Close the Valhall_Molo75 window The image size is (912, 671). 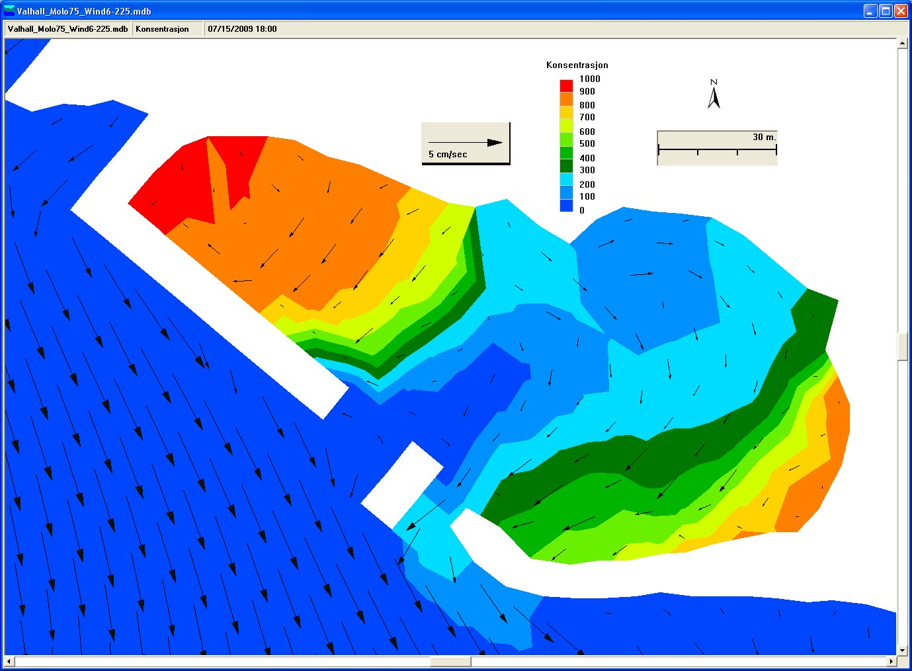pyautogui.click(x=901, y=11)
